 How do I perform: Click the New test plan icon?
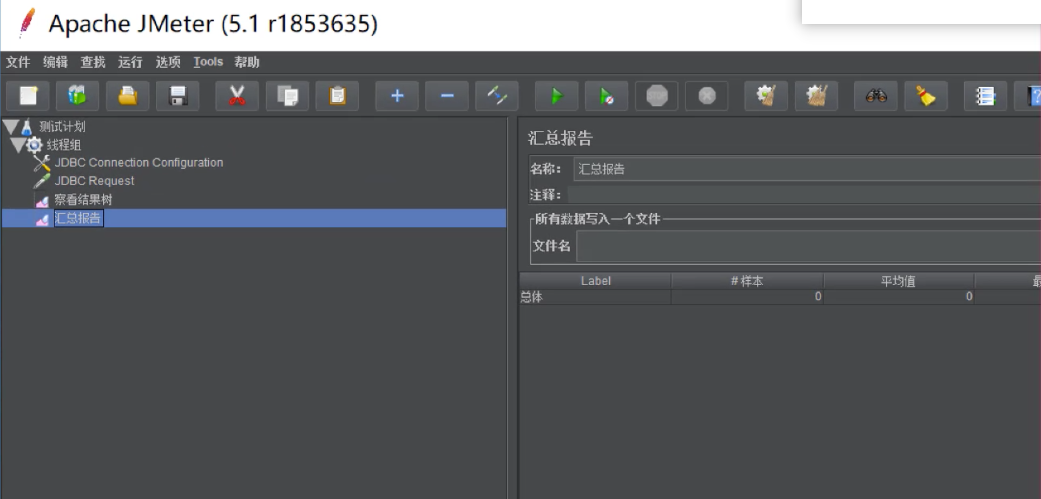28,96
